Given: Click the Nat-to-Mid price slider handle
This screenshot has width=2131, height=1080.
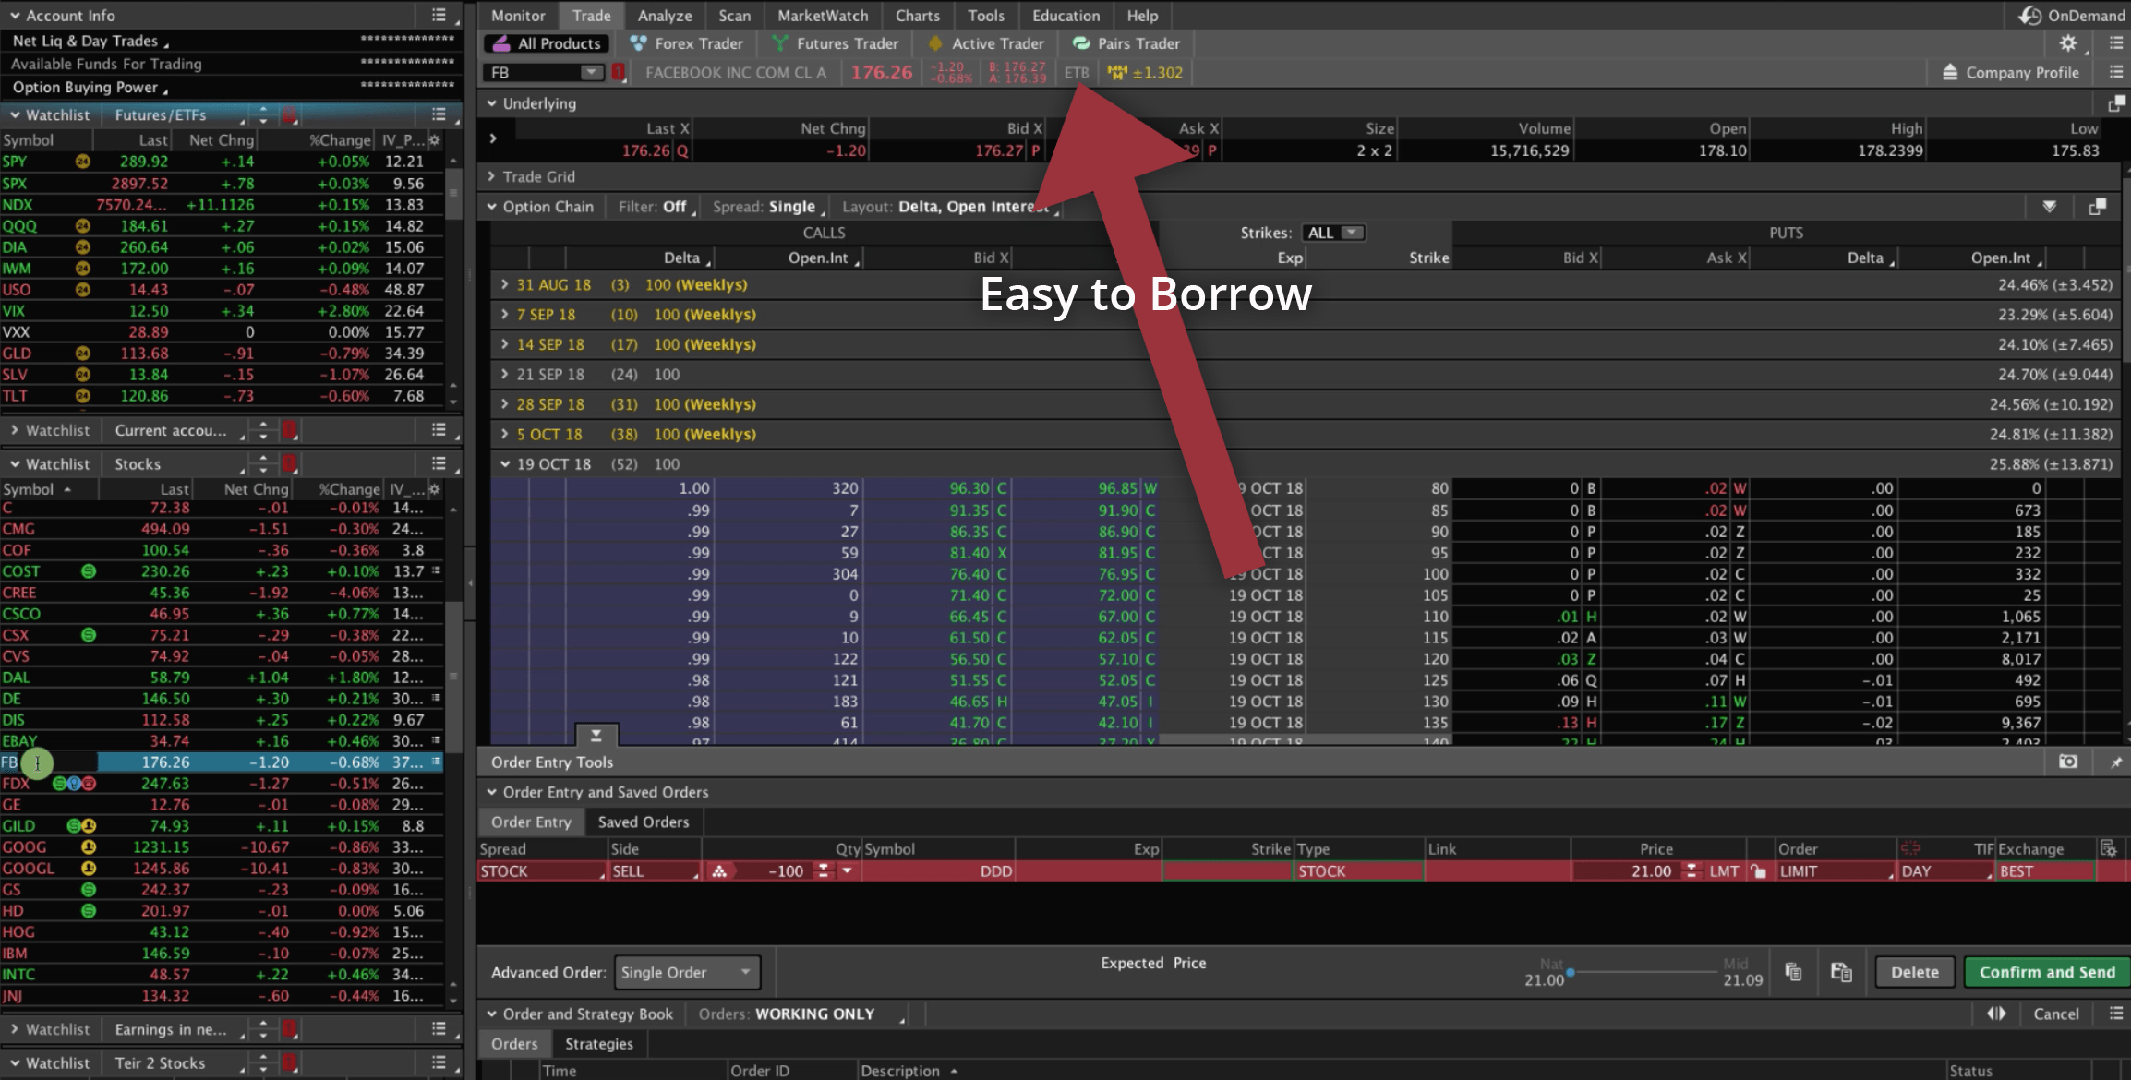Looking at the screenshot, I should 1571,972.
